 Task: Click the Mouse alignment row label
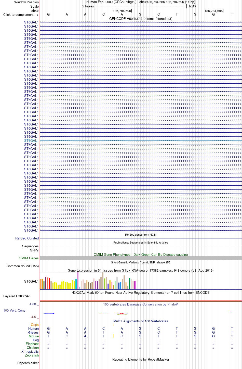(34, 336)
